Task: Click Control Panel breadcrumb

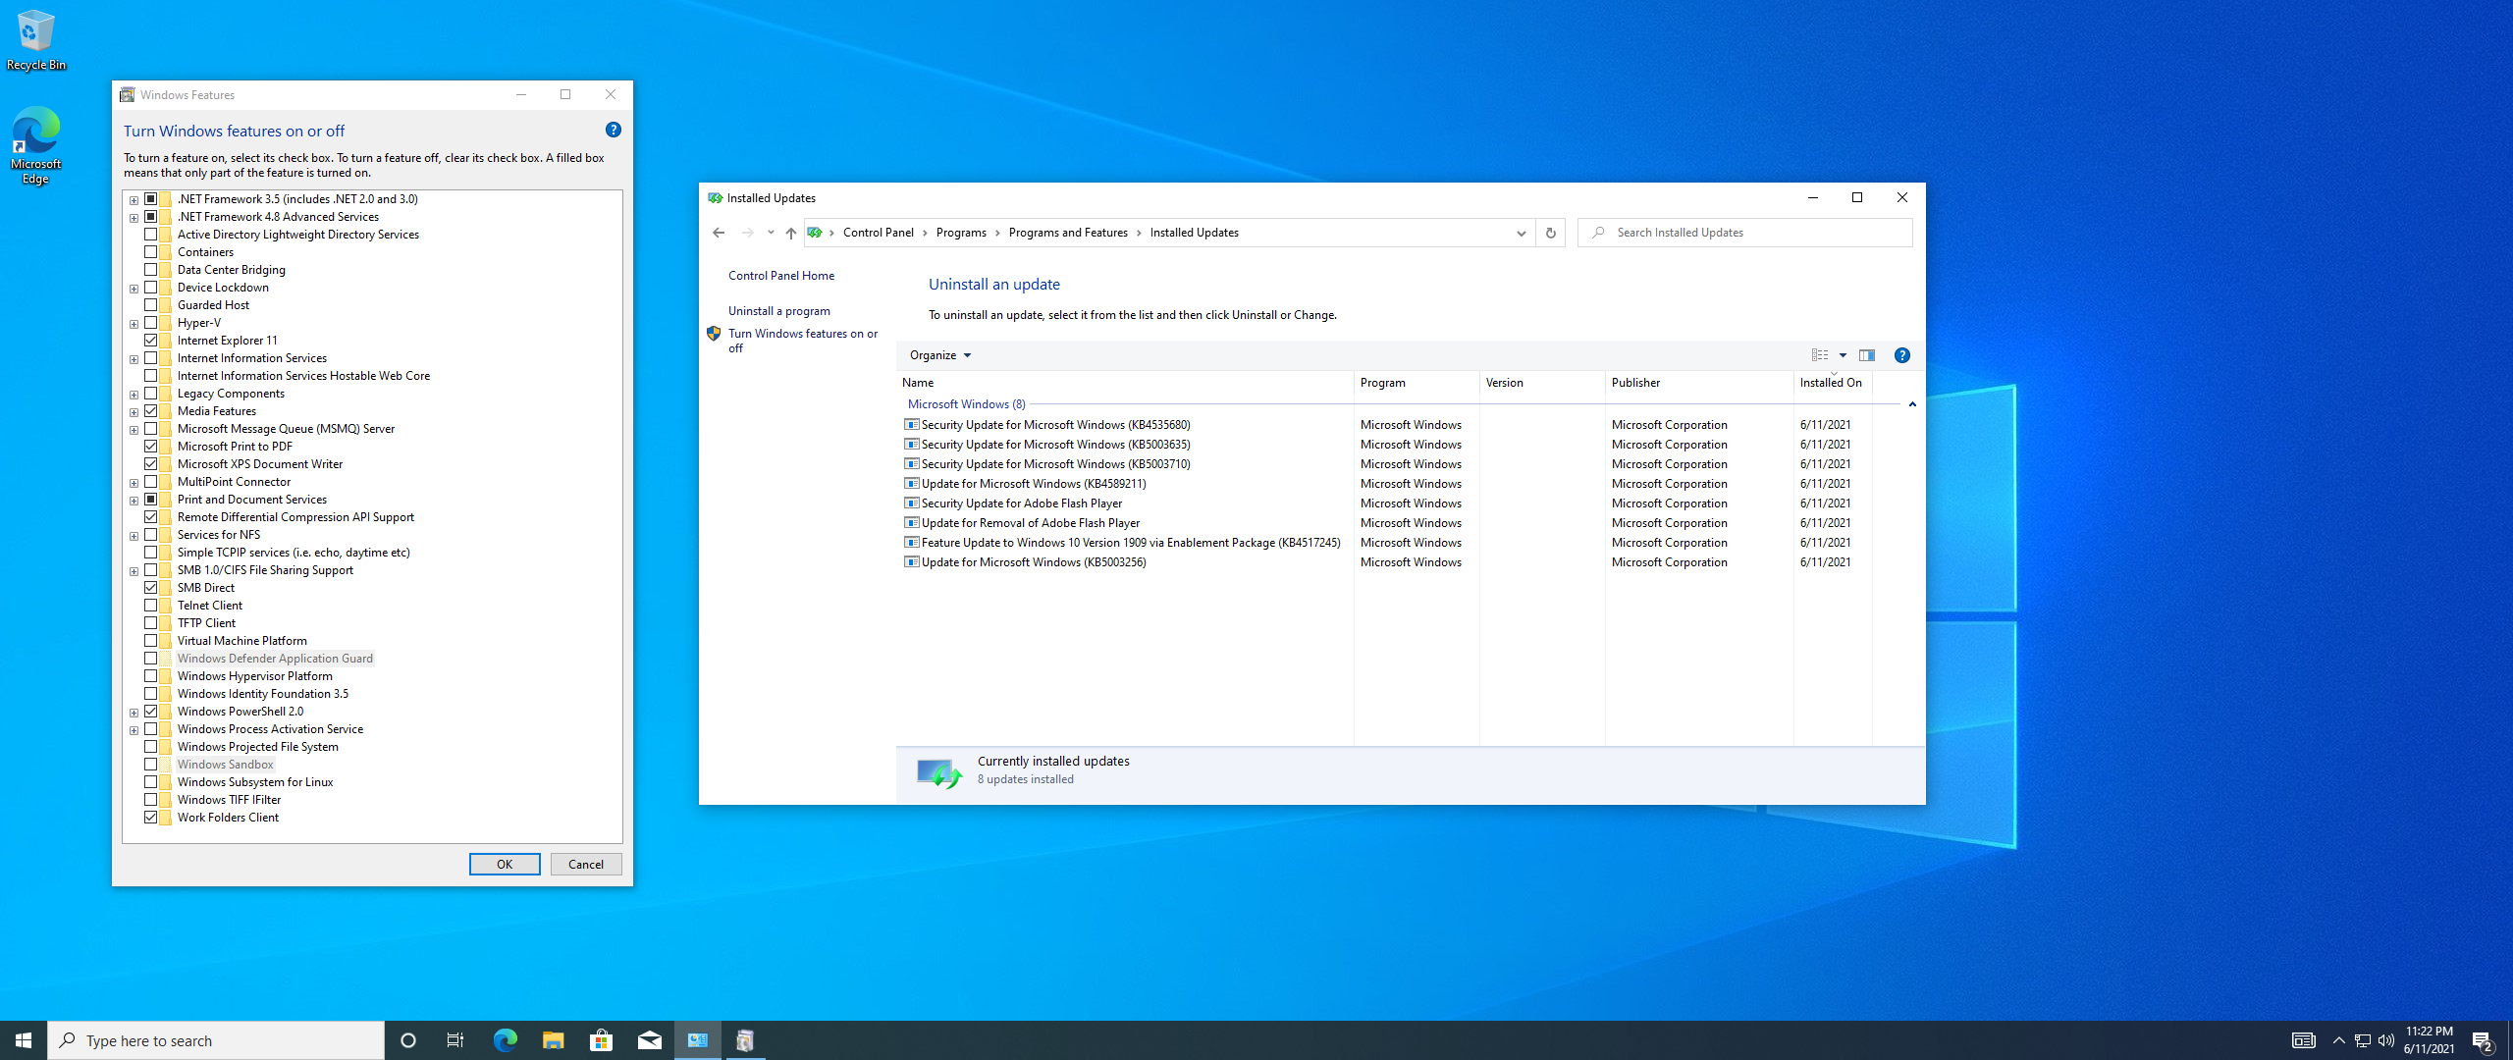Action: tap(878, 233)
